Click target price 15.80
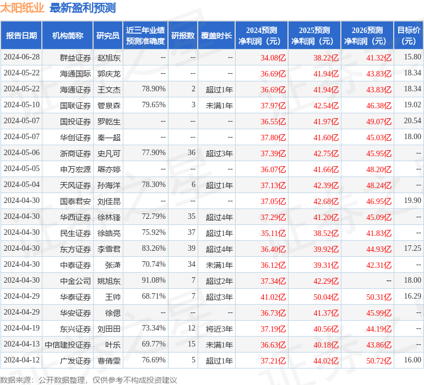Viewport: 424px width, 385px height. pos(412,57)
